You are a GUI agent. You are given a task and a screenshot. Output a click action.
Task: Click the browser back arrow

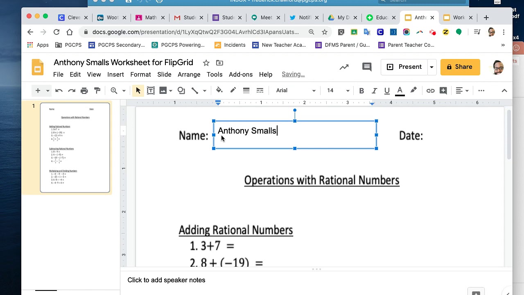(x=30, y=32)
